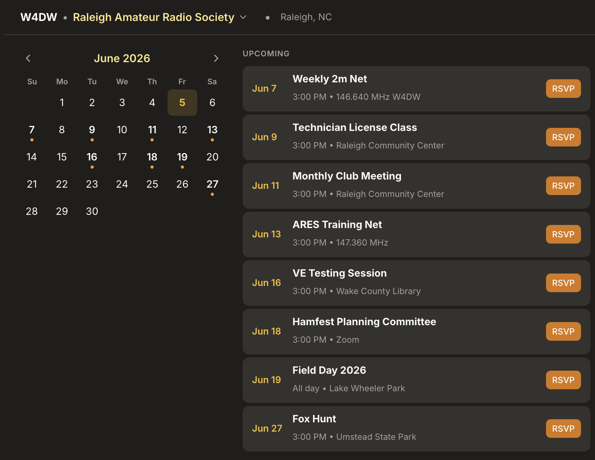Open Fox Hunt event title
The width and height of the screenshot is (595, 460).
(x=314, y=419)
